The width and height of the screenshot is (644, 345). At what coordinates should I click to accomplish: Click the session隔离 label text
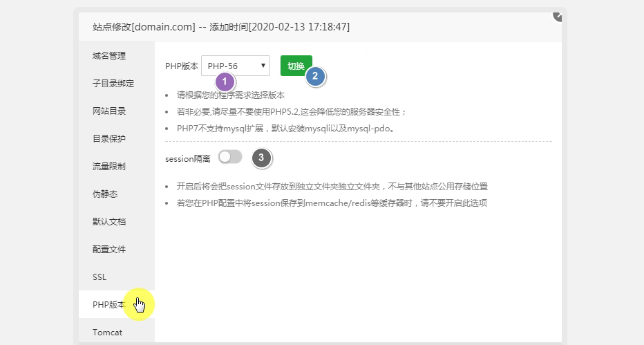(188, 158)
